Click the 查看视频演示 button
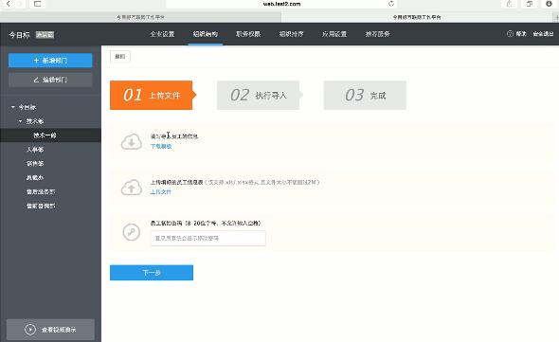The width and height of the screenshot is (559, 342). 50,330
